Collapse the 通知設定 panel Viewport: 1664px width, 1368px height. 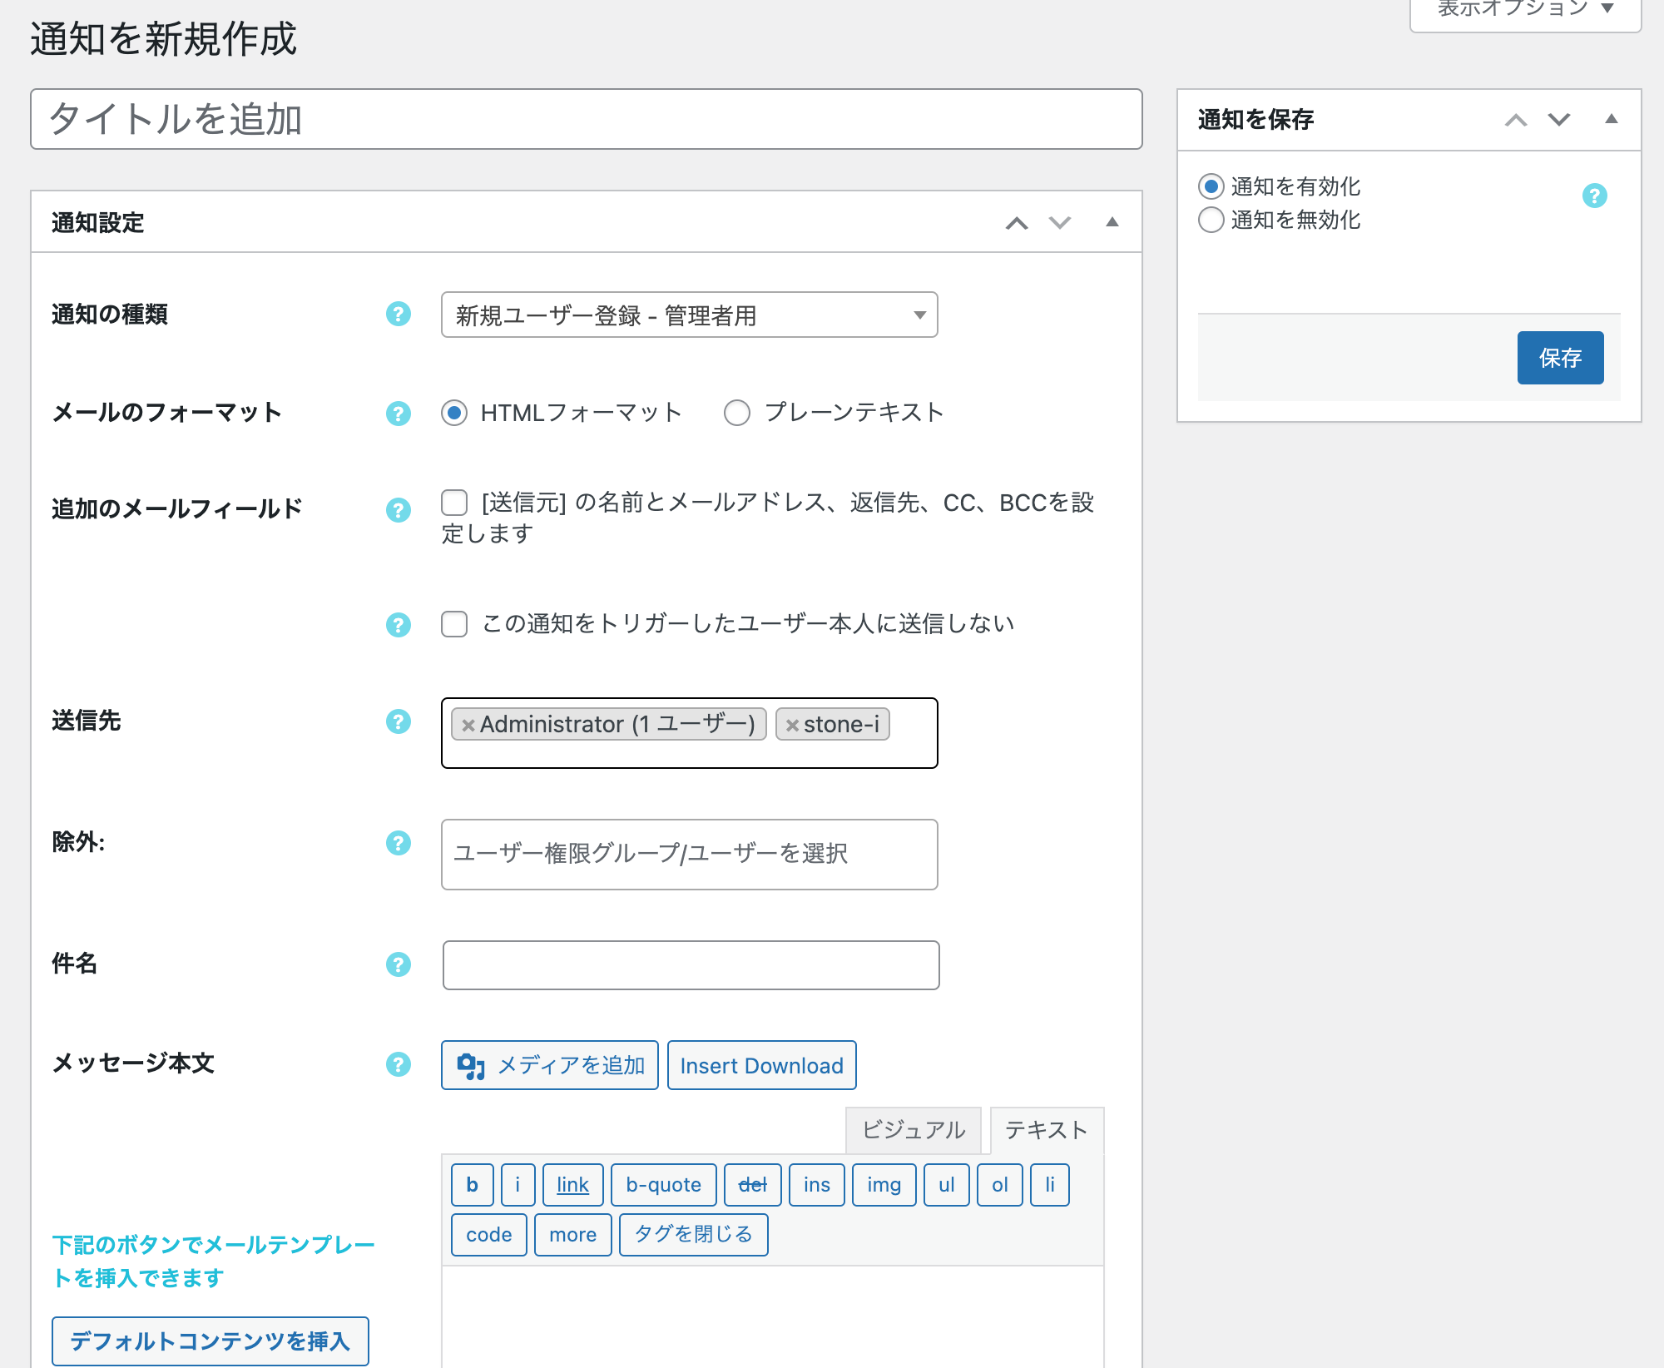tap(1112, 222)
